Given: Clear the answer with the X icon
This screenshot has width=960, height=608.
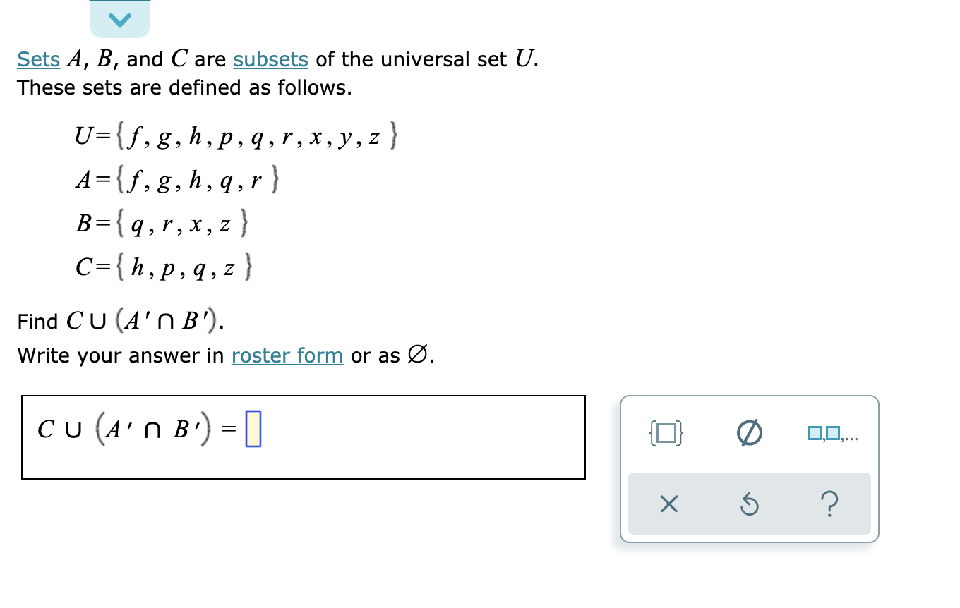Looking at the screenshot, I should point(669,504).
